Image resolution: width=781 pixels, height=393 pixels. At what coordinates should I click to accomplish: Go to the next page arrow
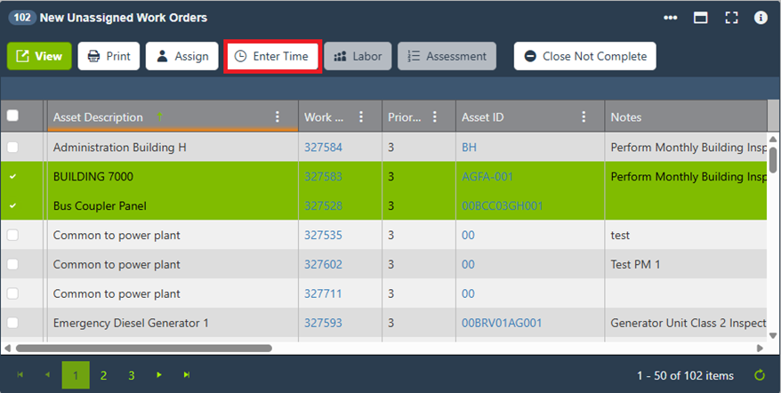tap(159, 375)
